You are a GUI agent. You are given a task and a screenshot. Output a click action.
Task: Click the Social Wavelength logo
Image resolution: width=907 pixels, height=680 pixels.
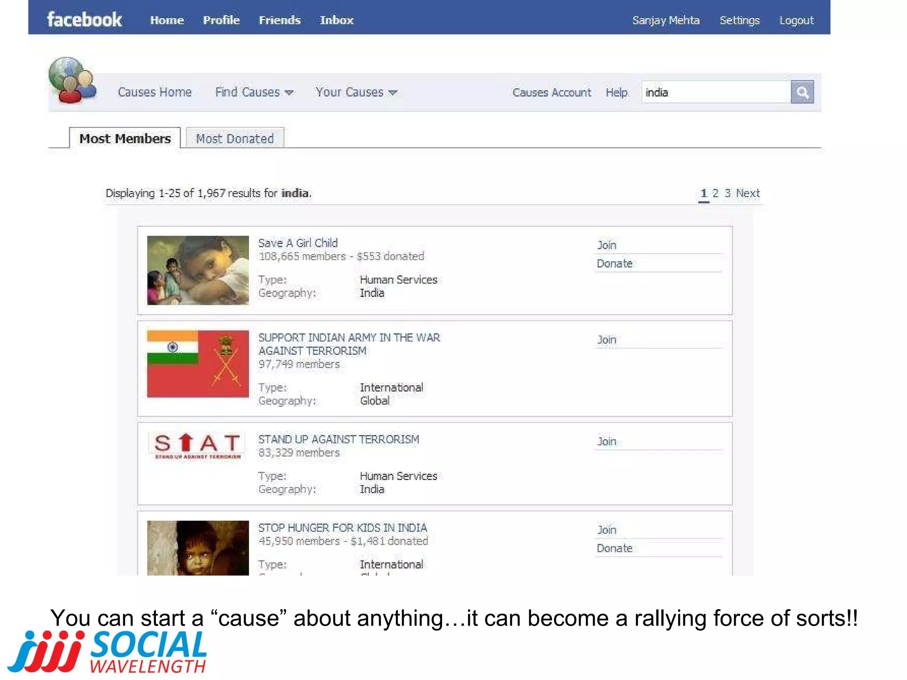[107, 651]
